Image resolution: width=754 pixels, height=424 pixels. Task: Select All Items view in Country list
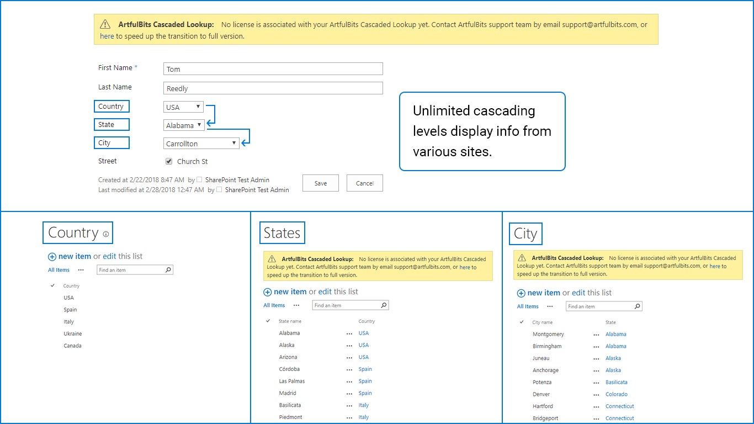point(59,270)
